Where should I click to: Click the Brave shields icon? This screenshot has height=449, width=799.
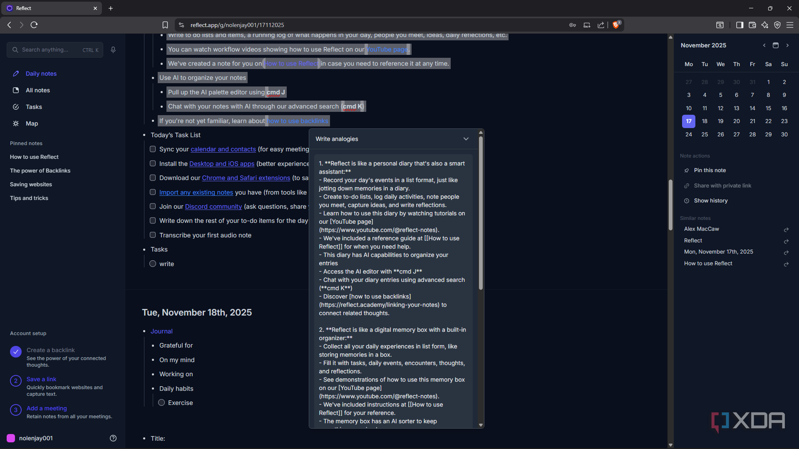pos(616,25)
